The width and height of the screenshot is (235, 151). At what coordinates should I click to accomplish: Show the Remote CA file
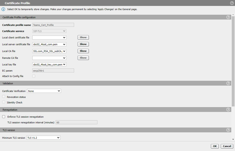pyautogui.click(x=83, y=58)
